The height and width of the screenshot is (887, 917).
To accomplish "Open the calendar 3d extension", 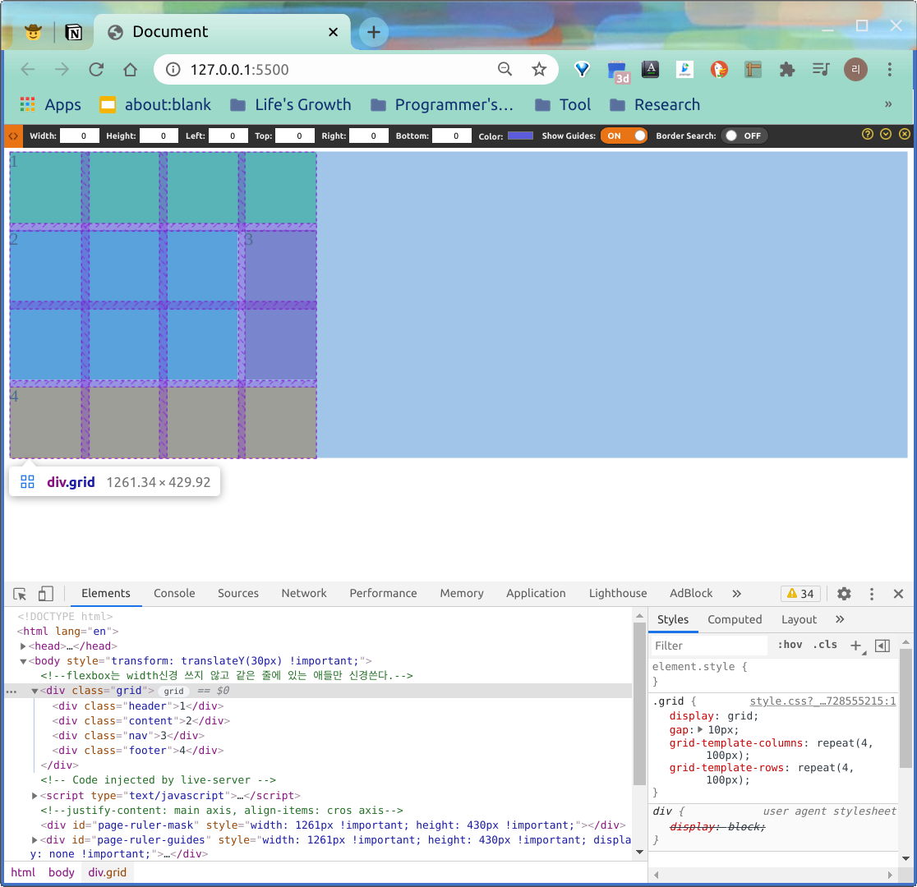I will pos(618,71).
